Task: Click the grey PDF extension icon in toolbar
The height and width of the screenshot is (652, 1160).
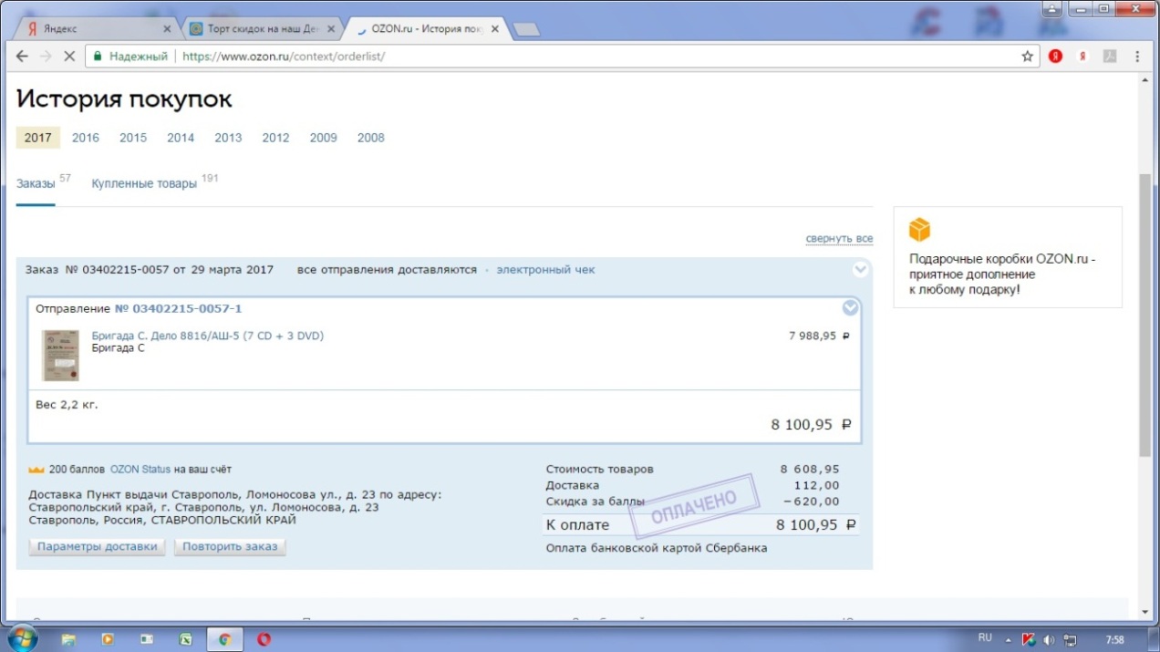Action: click(1110, 56)
